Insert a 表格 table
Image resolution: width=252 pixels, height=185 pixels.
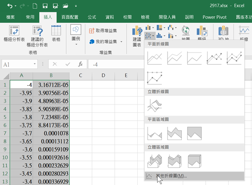point(56,33)
